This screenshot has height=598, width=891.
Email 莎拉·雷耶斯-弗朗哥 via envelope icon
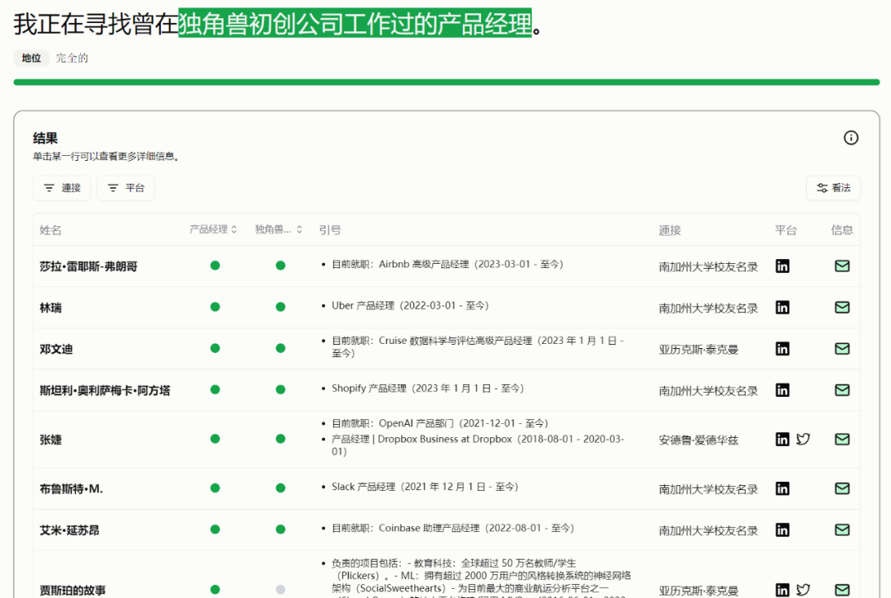[842, 266]
